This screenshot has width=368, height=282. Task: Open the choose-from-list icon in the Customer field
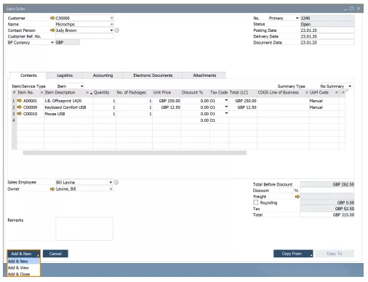point(111,18)
